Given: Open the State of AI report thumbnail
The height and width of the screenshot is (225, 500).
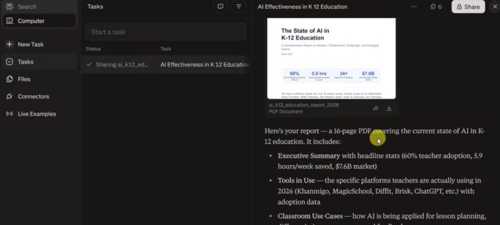Looking at the screenshot, I should [331, 57].
